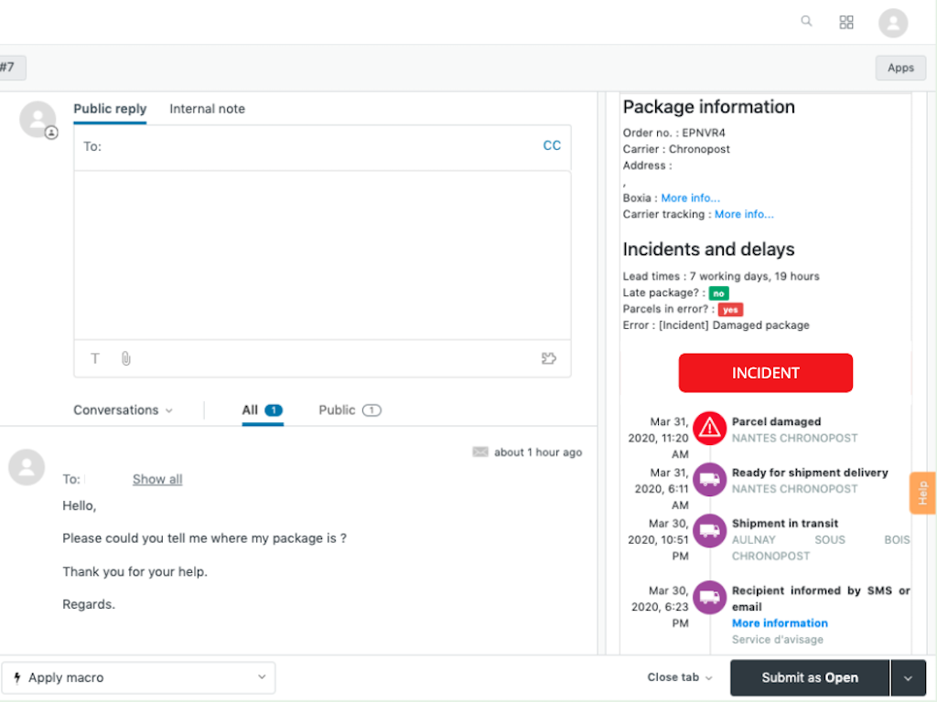Click the text formatting icon in reply editor

(x=95, y=358)
